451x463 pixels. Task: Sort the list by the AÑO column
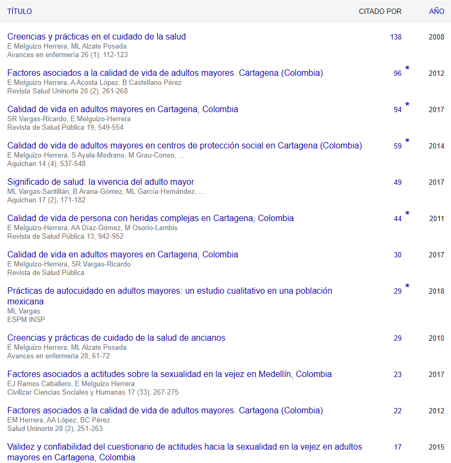pos(436,11)
